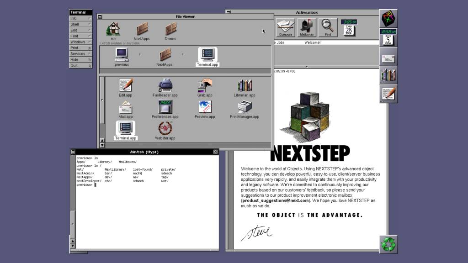Select NextApps folder on the File Viewer shelf
This screenshot has width=468, height=263.
coord(142,31)
